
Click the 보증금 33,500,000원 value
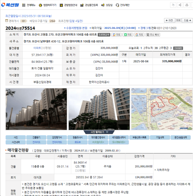[106, 62]
